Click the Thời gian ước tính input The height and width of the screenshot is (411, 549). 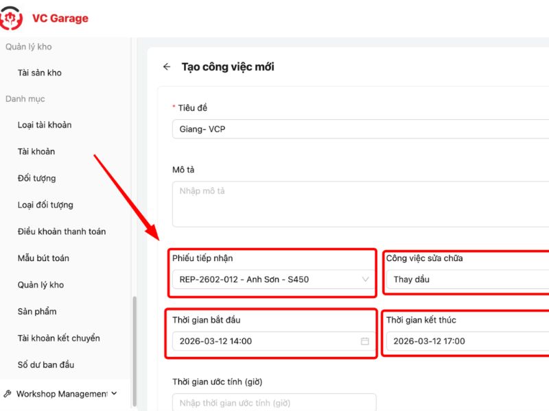click(x=273, y=403)
